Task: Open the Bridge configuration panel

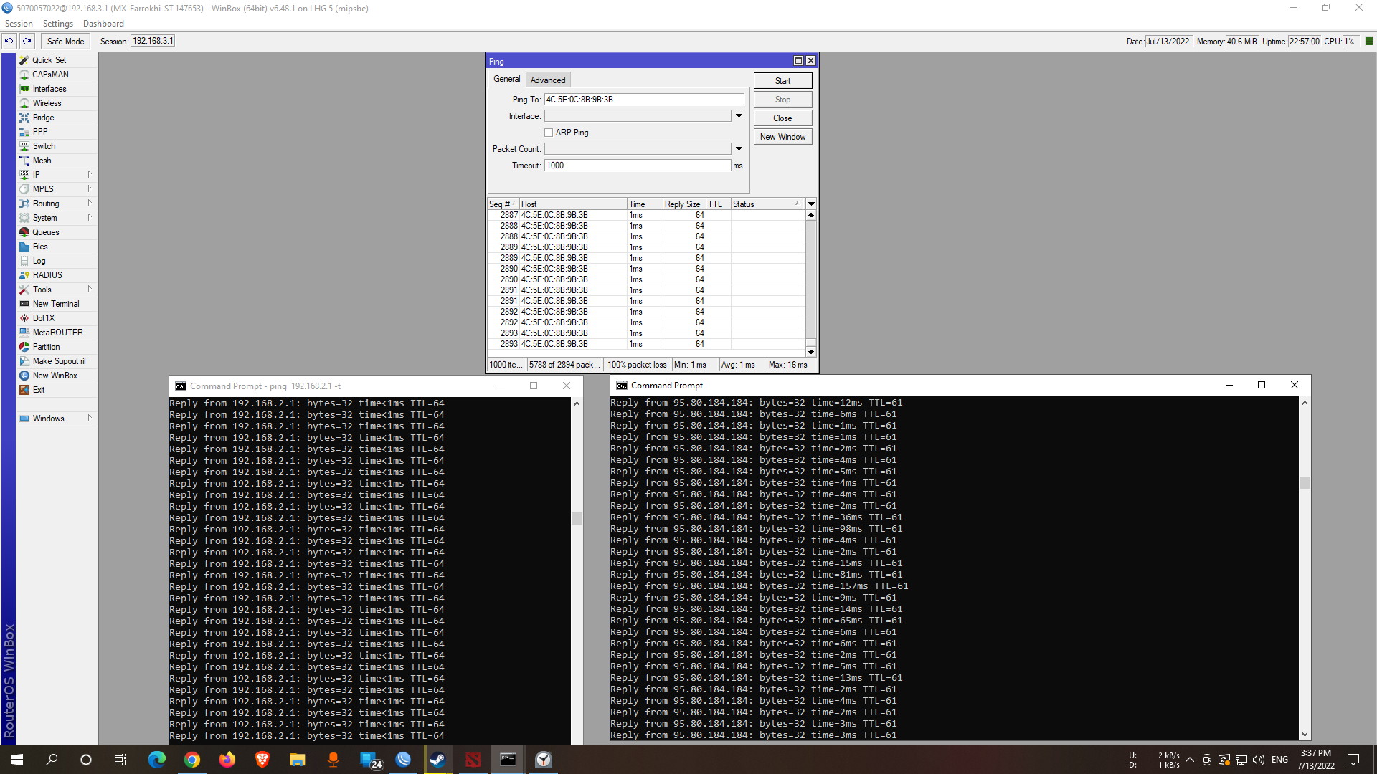Action: 42,117
